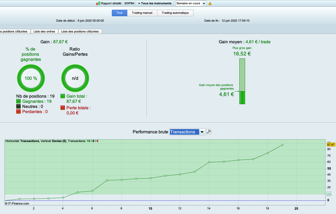Viewport: 336px width, 214px height.
Task: Click the Rapport détaillé label
Action: tap(111, 3)
